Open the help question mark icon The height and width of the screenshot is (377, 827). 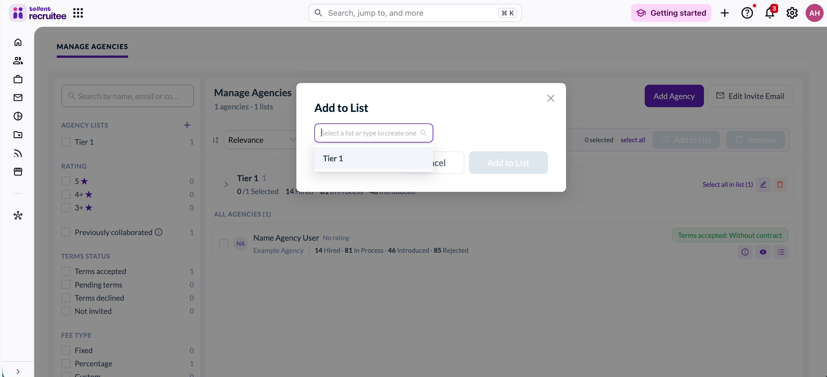[747, 13]
